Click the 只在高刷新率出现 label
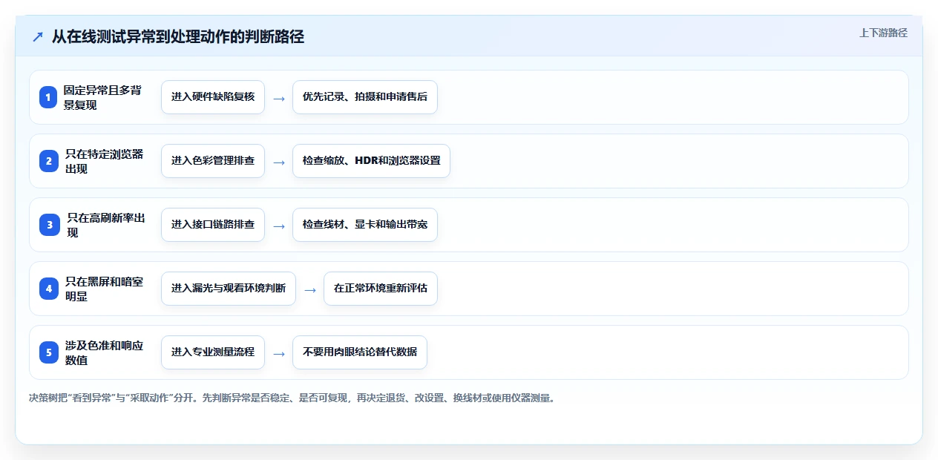This screenshot has width=938, height=460. coord(106,225)
